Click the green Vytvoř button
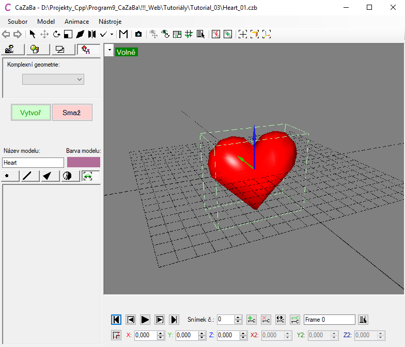The image size is (405, 347). coord(31,113)
